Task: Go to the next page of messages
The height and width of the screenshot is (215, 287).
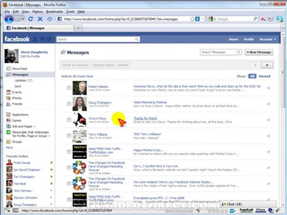Action: pos(267,65)
